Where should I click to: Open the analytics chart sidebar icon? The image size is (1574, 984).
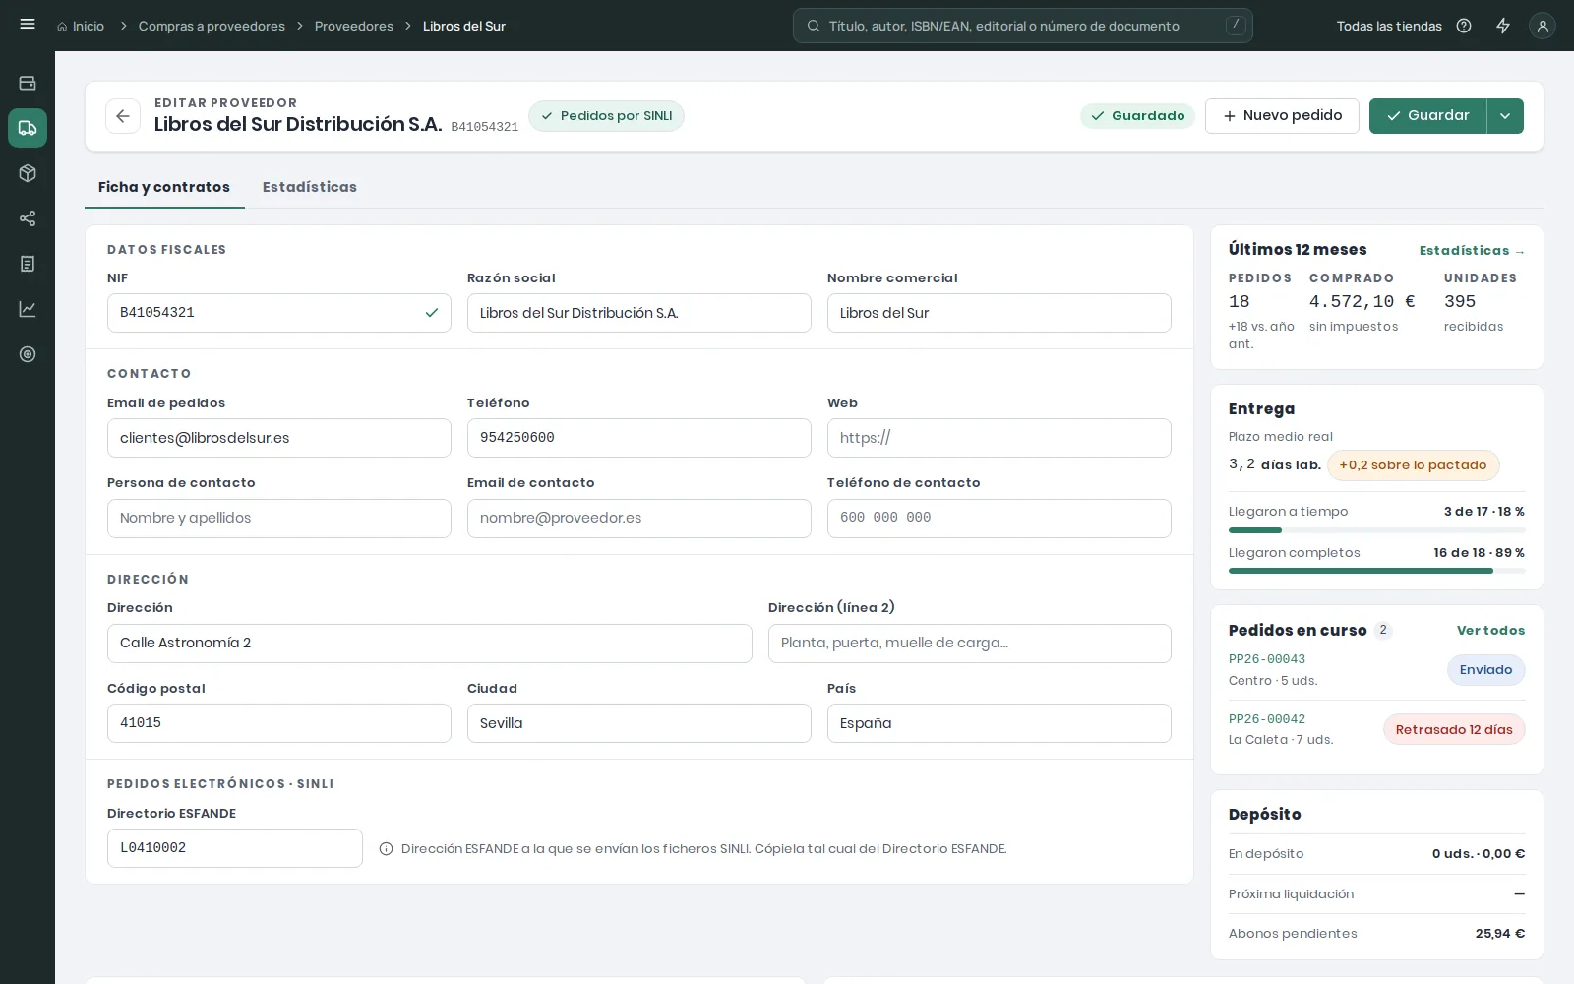(x=28, y=309)
